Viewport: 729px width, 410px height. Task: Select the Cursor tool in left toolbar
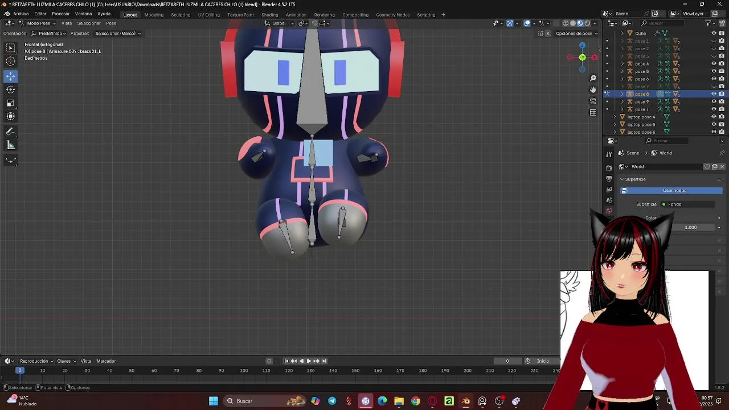pyautogui.click(x=11, y=61)
